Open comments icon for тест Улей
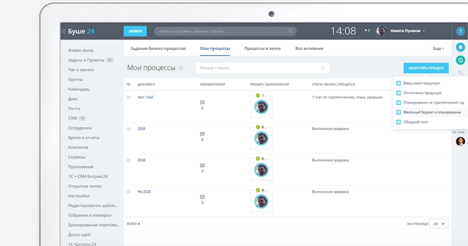 202,103
